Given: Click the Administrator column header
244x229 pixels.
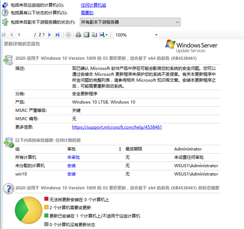Looking at the screenshot, I should pos(188,149).
